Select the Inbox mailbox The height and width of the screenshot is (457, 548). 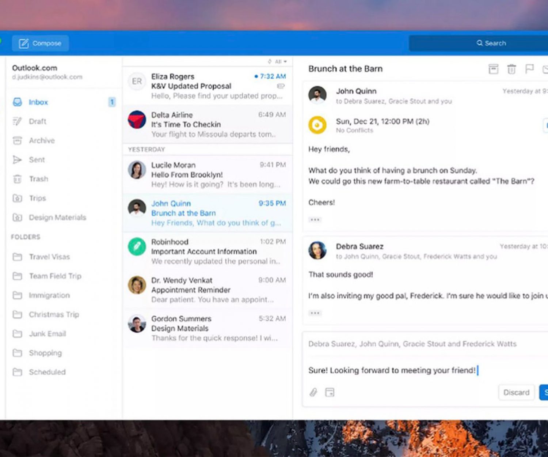[38, 102]
